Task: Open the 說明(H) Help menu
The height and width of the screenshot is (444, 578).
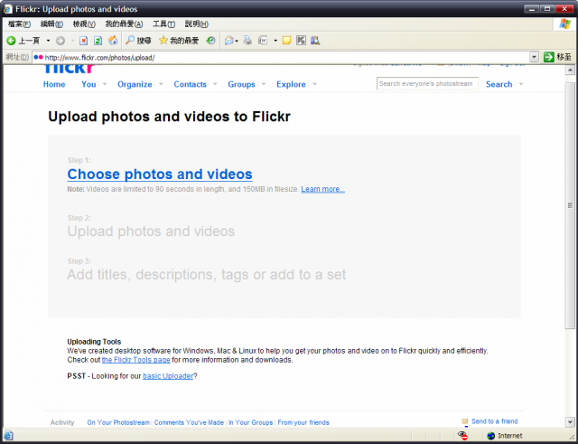Action: (197, 24)
